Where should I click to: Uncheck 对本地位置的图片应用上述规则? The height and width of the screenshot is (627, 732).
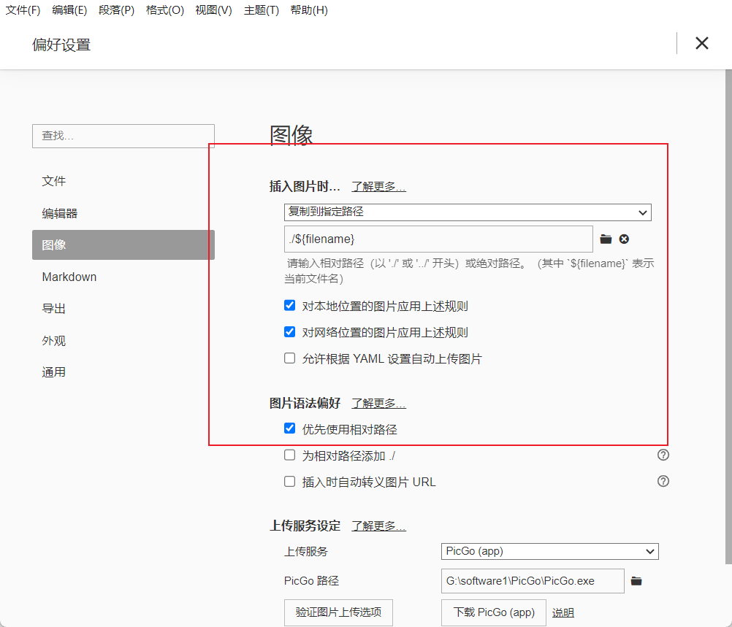pyautogui.click(x=289, y=306)
